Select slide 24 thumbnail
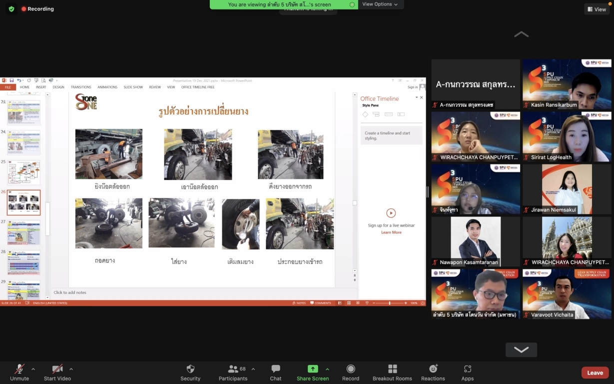This screenshot has height=384, width=614. [x=23, y=142]
